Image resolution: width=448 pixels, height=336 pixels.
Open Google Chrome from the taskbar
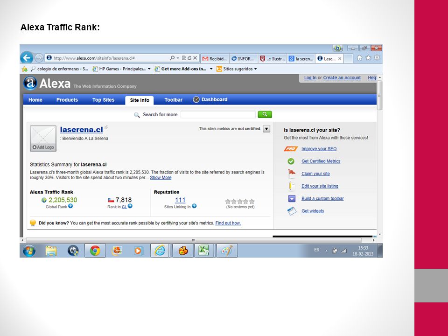(95, 251)
